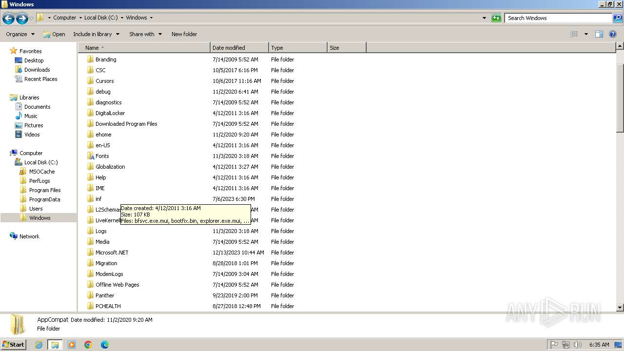Open Recent Places in Favorites
Screen dimensions: 624x351
[x=40, y=79]
